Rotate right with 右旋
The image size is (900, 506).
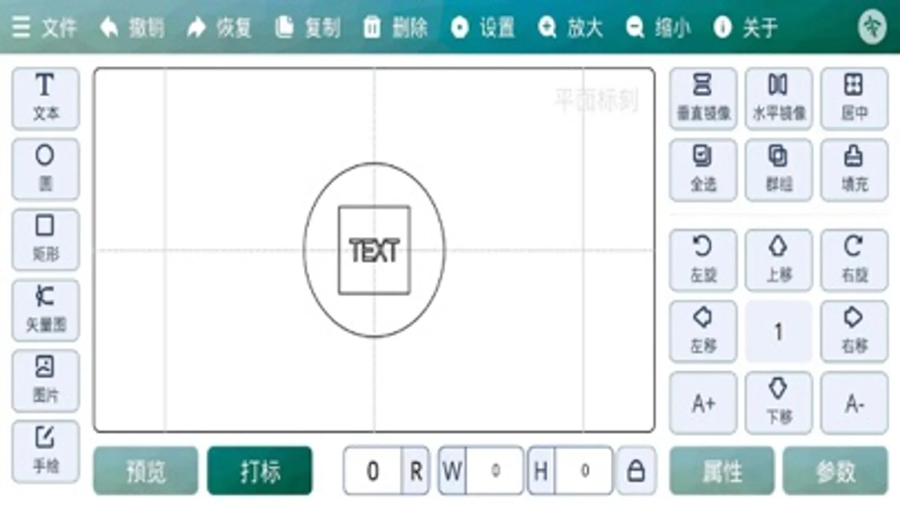pos(854,260)
